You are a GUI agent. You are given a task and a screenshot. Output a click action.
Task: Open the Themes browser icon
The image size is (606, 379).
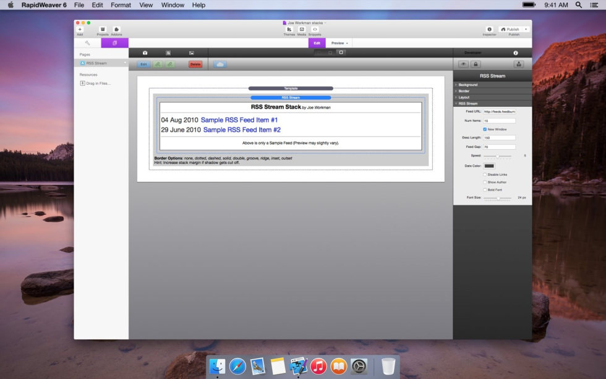pyautogui.click(x=289, y=29)
